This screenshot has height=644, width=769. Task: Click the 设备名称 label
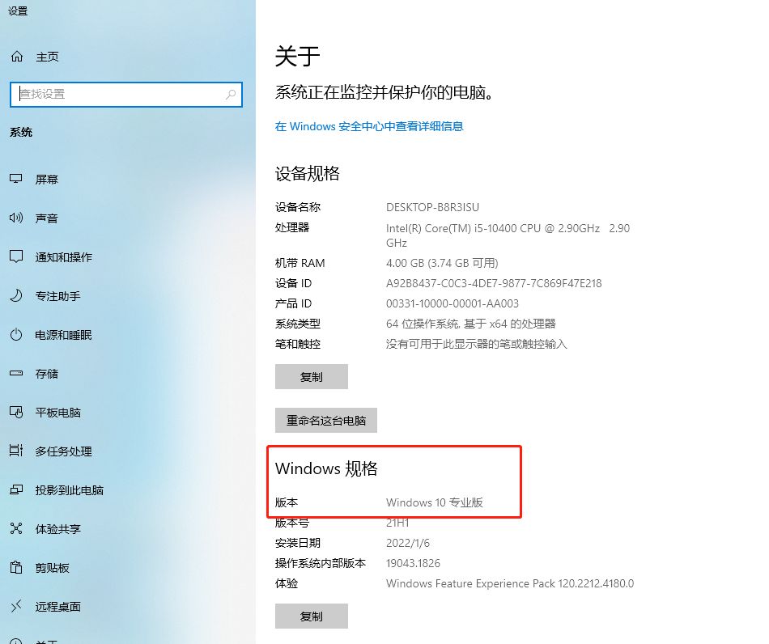tap(298, 207)
